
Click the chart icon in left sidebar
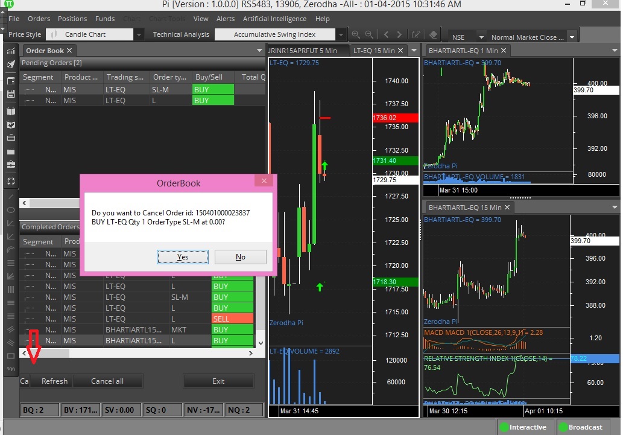pyautogui.click(x=11, y=51)
